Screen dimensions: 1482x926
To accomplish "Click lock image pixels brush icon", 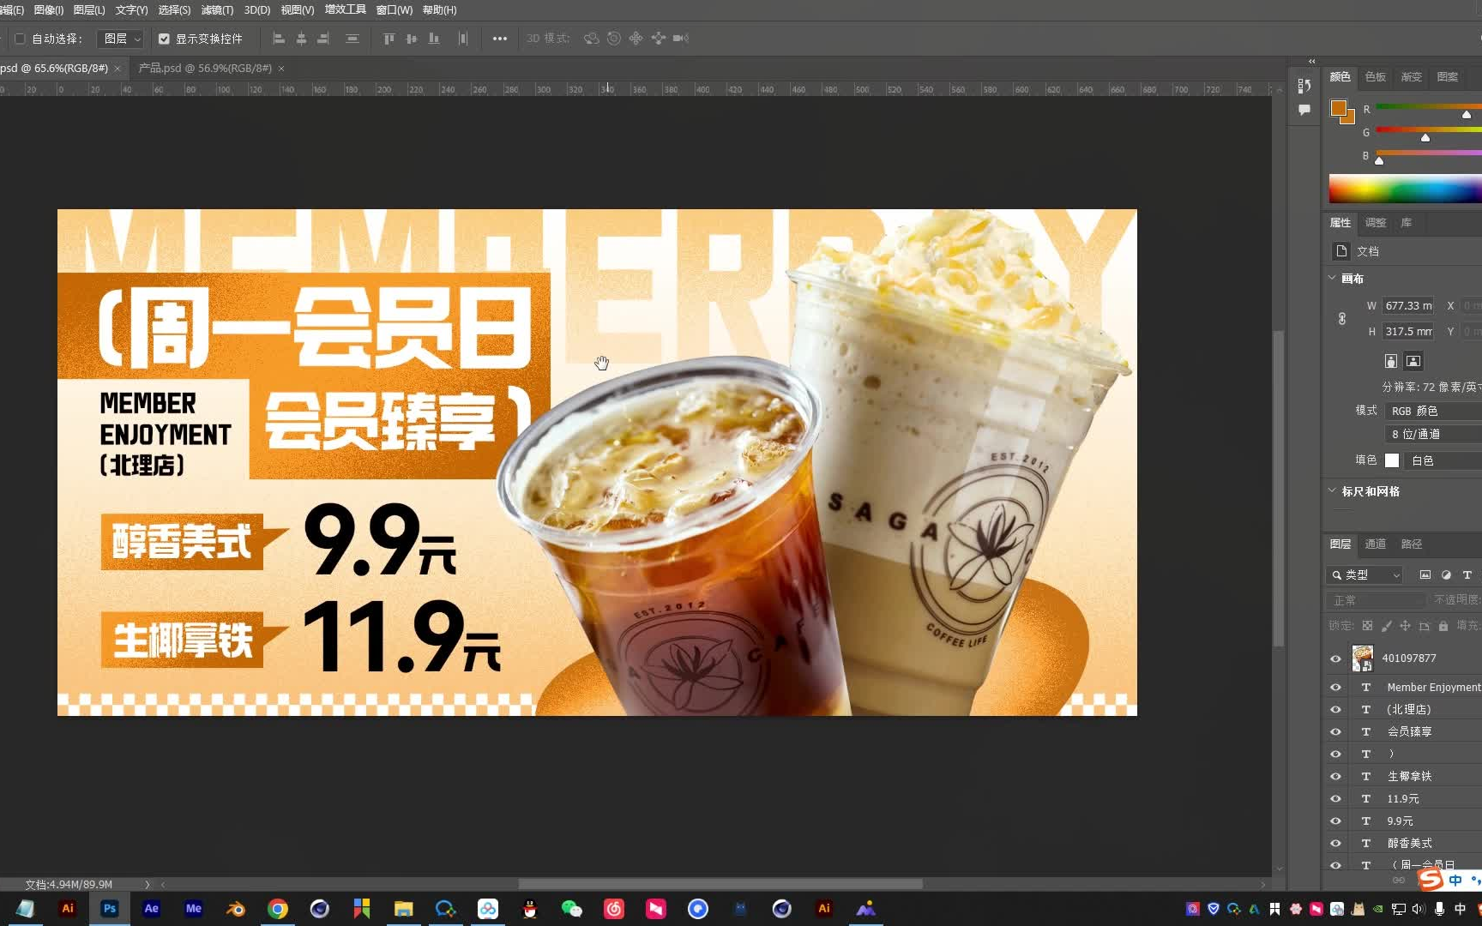I will pos(1386,626).
